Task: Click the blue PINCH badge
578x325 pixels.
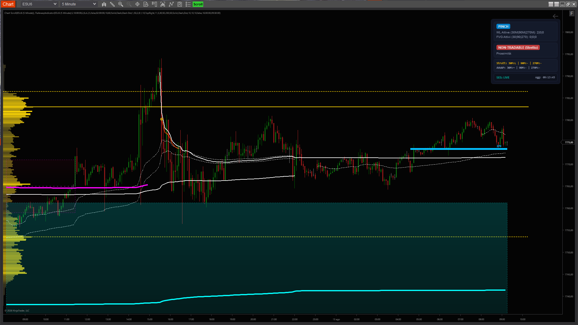Action: [x=503, y=26]
